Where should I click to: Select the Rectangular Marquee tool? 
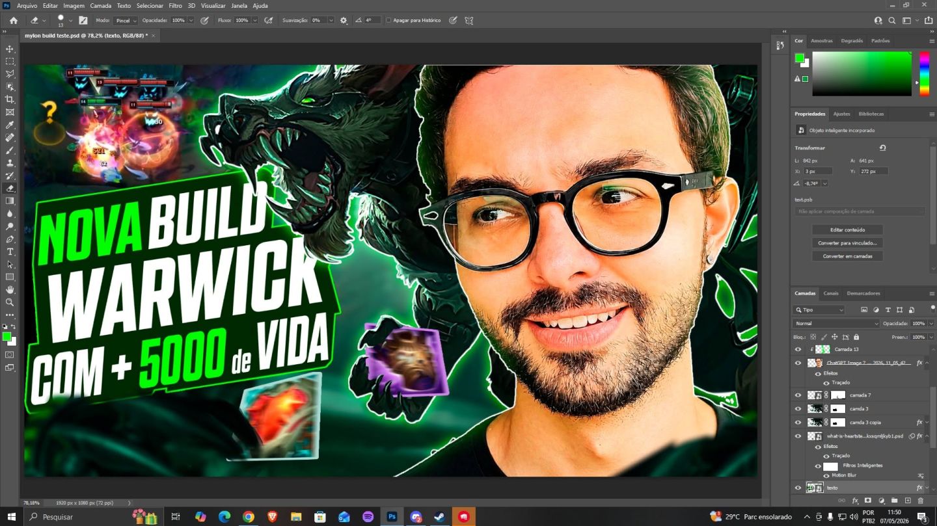click(x=10, y=62)
